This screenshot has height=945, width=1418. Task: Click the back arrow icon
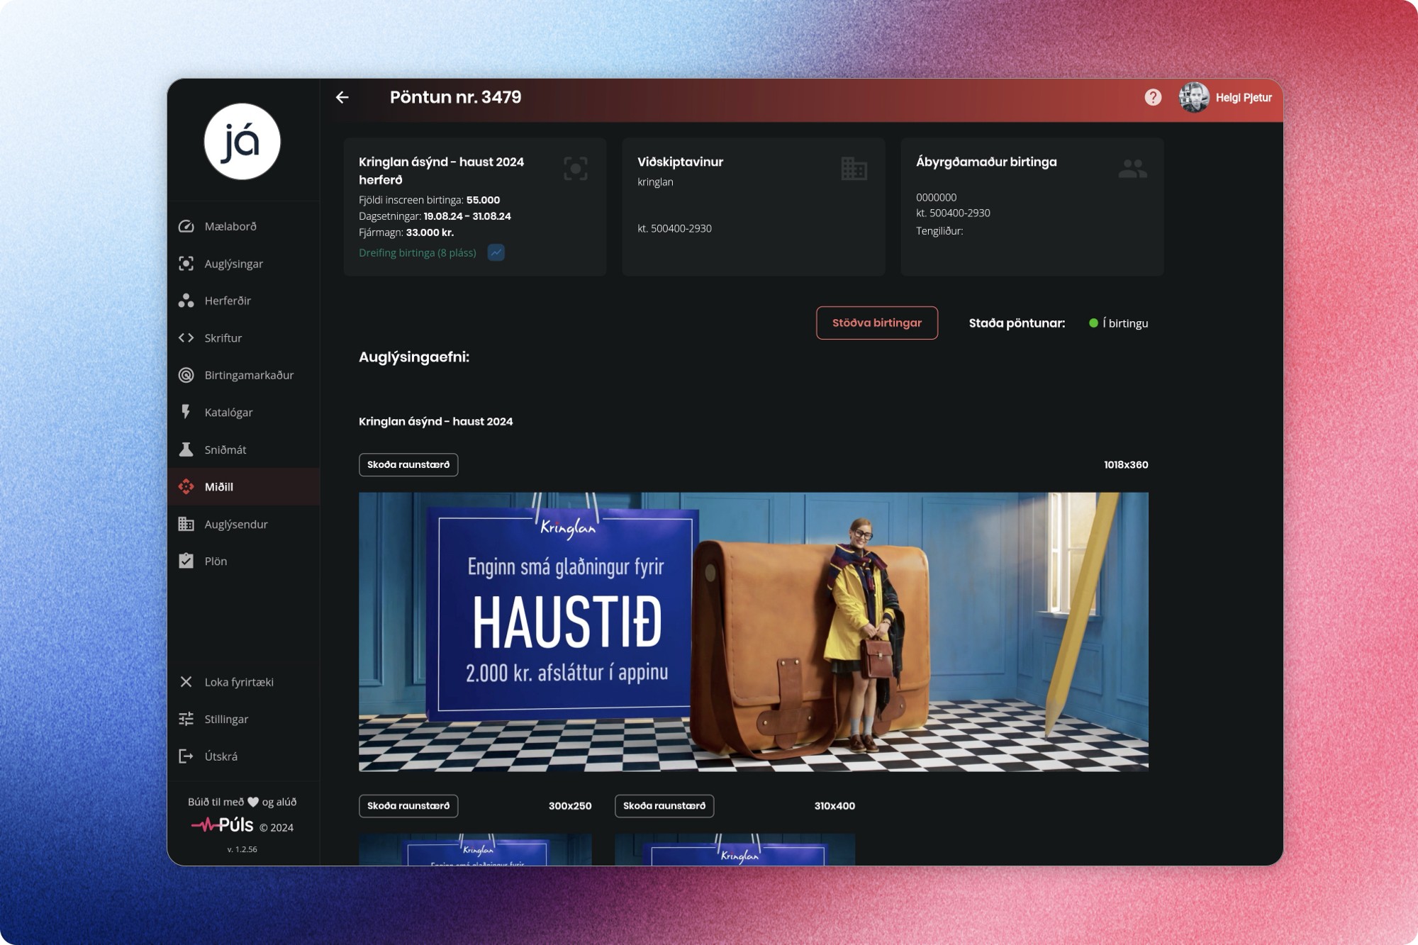click(x=342, y=97)
